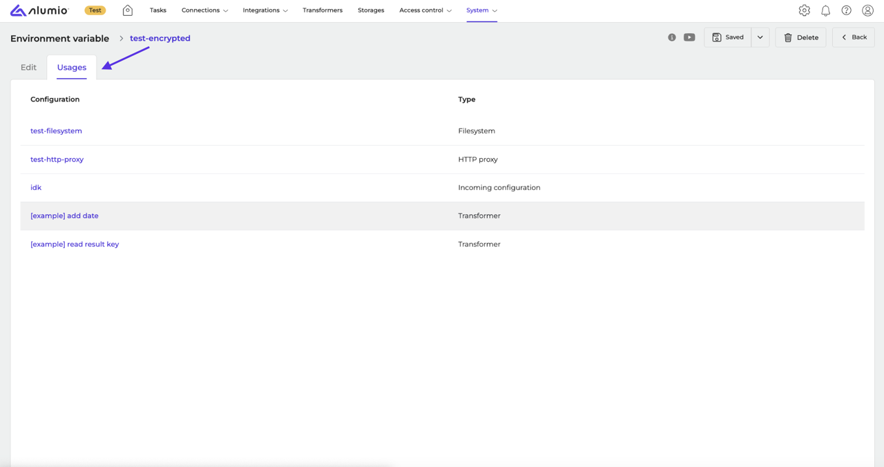Open the home dashboard icon
This screenshot has width=884, height=467.
(x=128, y=10)
